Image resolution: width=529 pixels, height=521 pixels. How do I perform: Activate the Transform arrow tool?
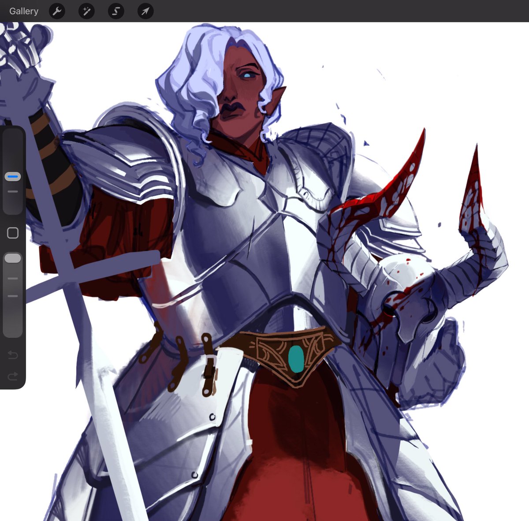pyautogui.click(x=145, y=11)
